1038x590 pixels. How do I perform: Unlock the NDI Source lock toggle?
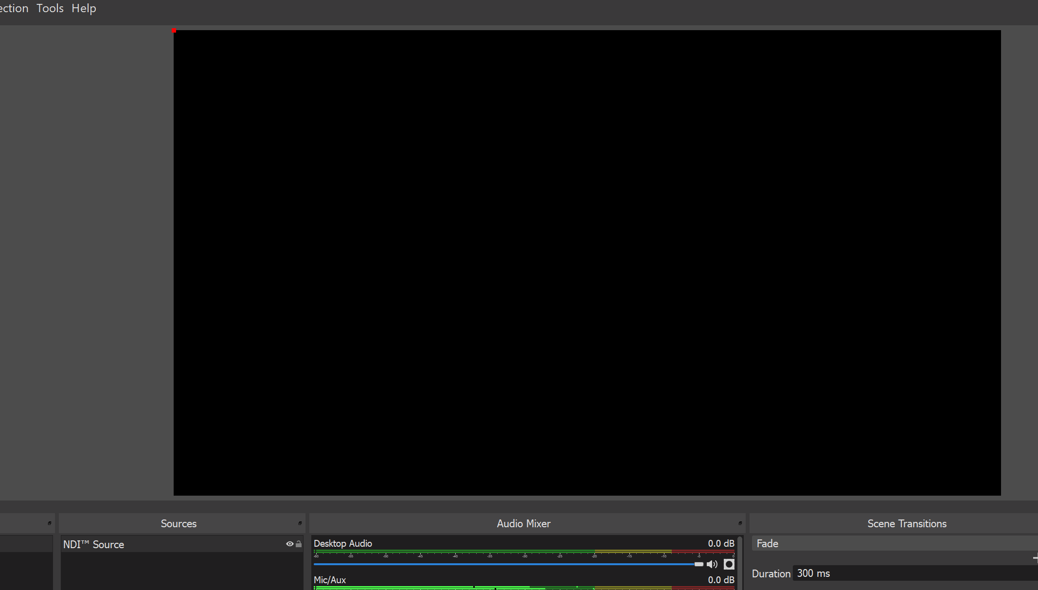[x=299, y=544]
